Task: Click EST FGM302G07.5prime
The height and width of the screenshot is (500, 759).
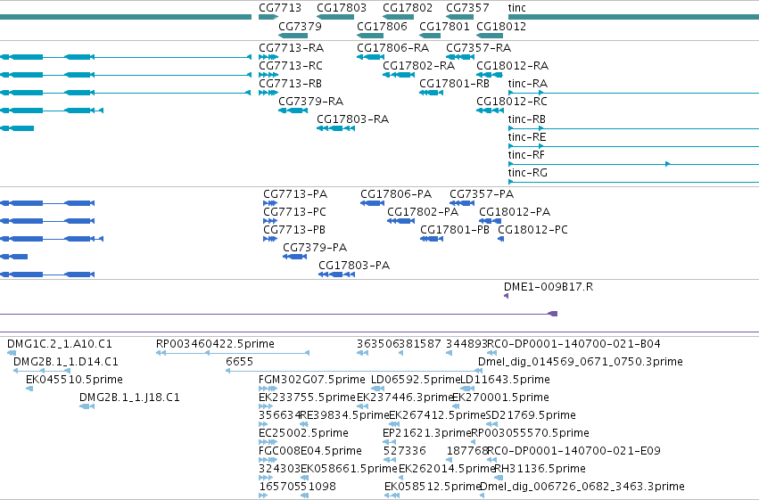Action: coord(312,380)
